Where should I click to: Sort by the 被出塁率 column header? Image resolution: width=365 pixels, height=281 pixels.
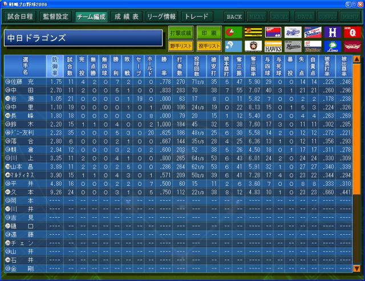[x=344, y=66]
